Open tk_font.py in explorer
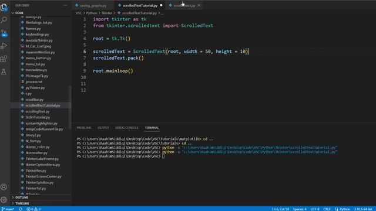Viewport: 376px width, 211px height. 33,141
